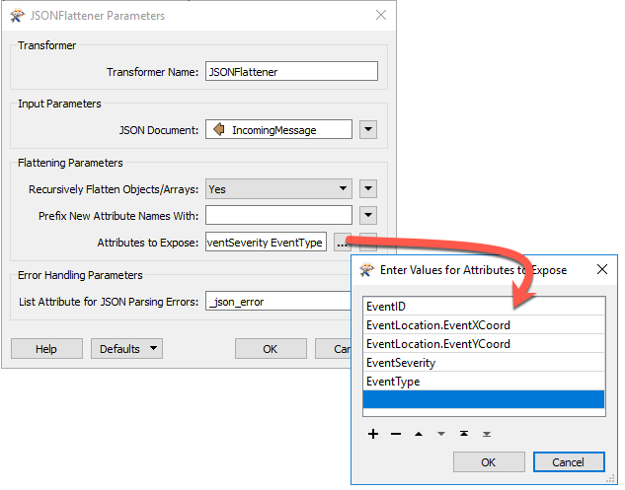Move selected attribute down one row

click(x=441, y=434)
